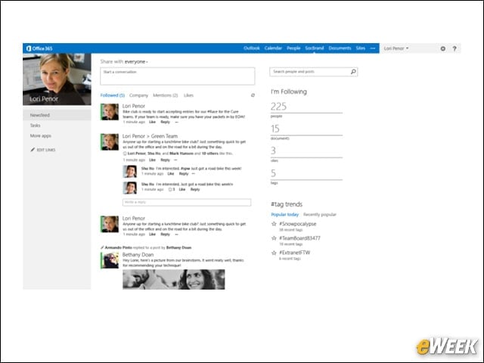
Task: Open Newsfeed in the left sidebar
Action: click(x=57, y=115)
